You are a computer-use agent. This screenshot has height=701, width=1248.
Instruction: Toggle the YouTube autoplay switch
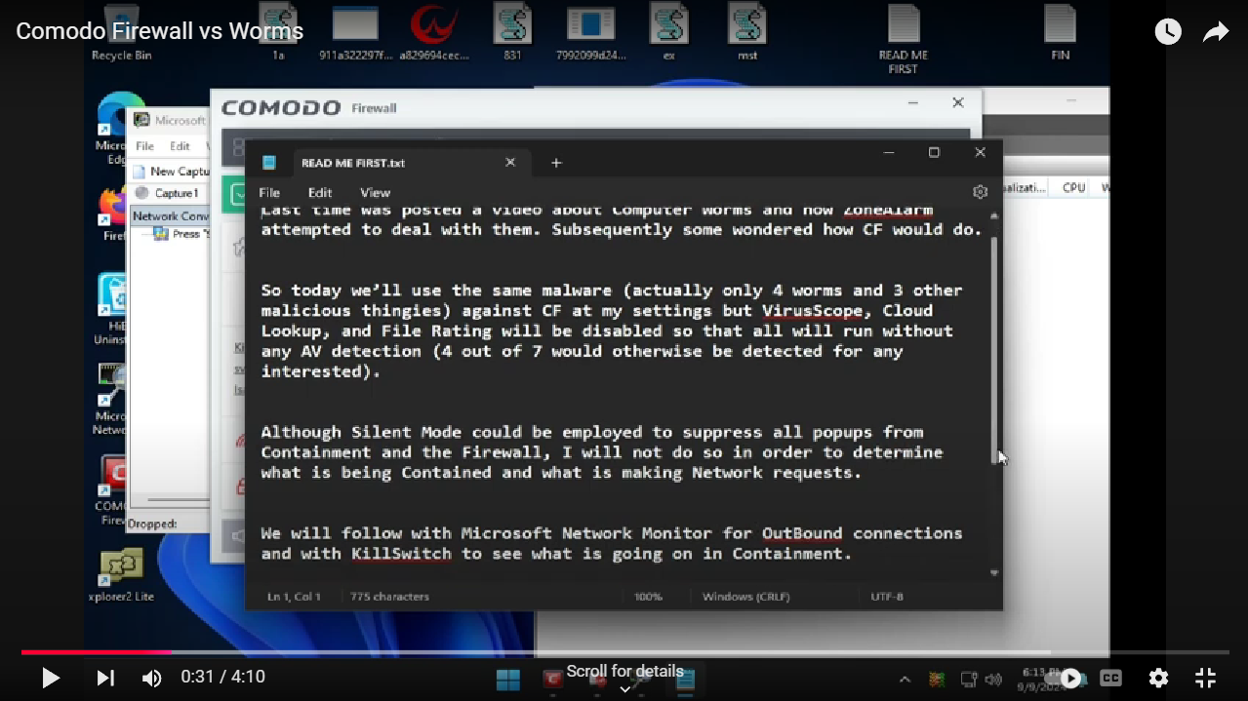click(x=1064, y=678)
